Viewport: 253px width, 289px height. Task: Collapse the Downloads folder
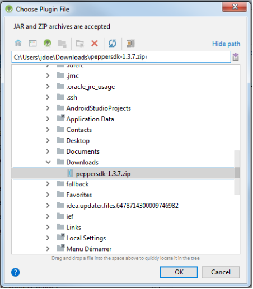(x=48, y=162)
